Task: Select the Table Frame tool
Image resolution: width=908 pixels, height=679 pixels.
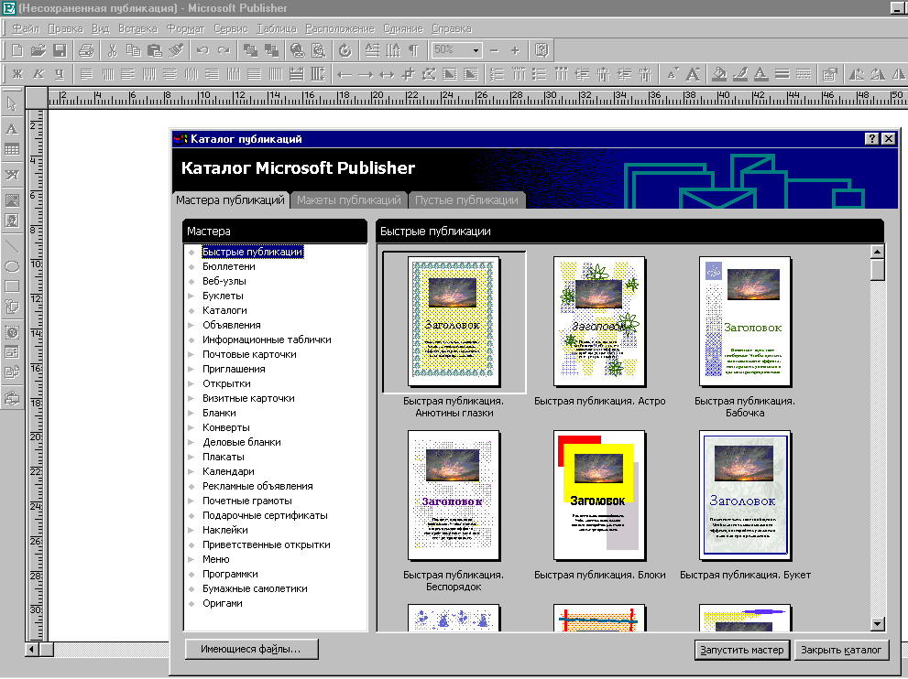Action: (12, 150)
